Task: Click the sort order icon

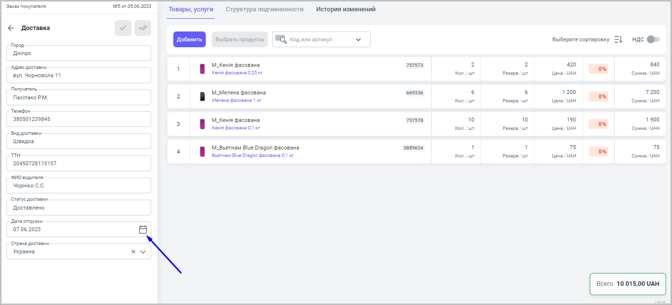Action: [618, 39]
